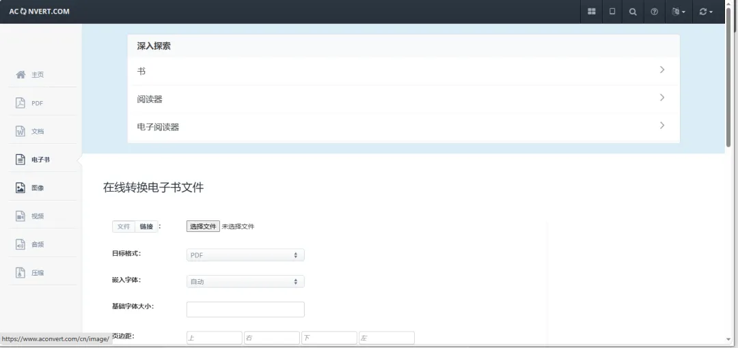
Task: Open the grid apps icon in top bar
Action: coord(592,12)
